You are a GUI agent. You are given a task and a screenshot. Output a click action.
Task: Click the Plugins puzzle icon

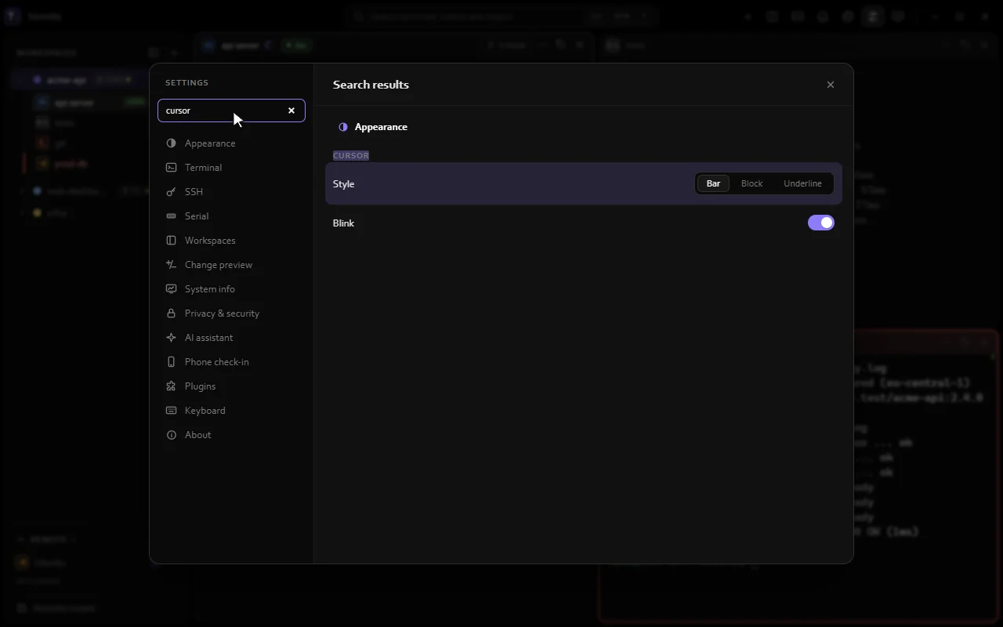(171, 386)
